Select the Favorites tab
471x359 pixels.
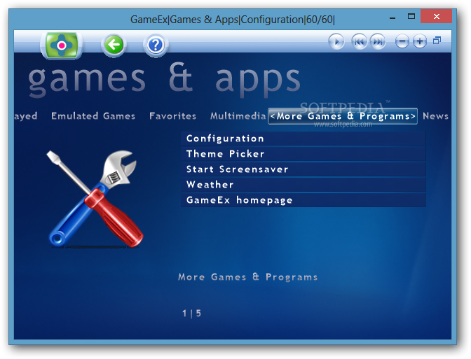tap(172, 116)
